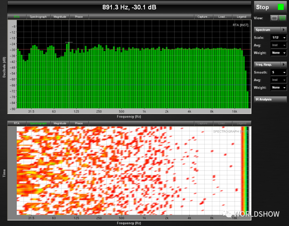Click the white crosshair cursor in spectrograph
The width and height of the screenshot is (289, 226).
140,146
